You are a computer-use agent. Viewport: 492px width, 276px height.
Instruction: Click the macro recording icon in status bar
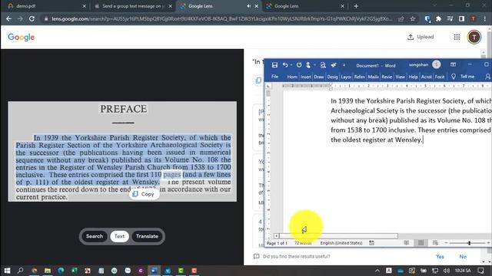[x=371, y=243]
